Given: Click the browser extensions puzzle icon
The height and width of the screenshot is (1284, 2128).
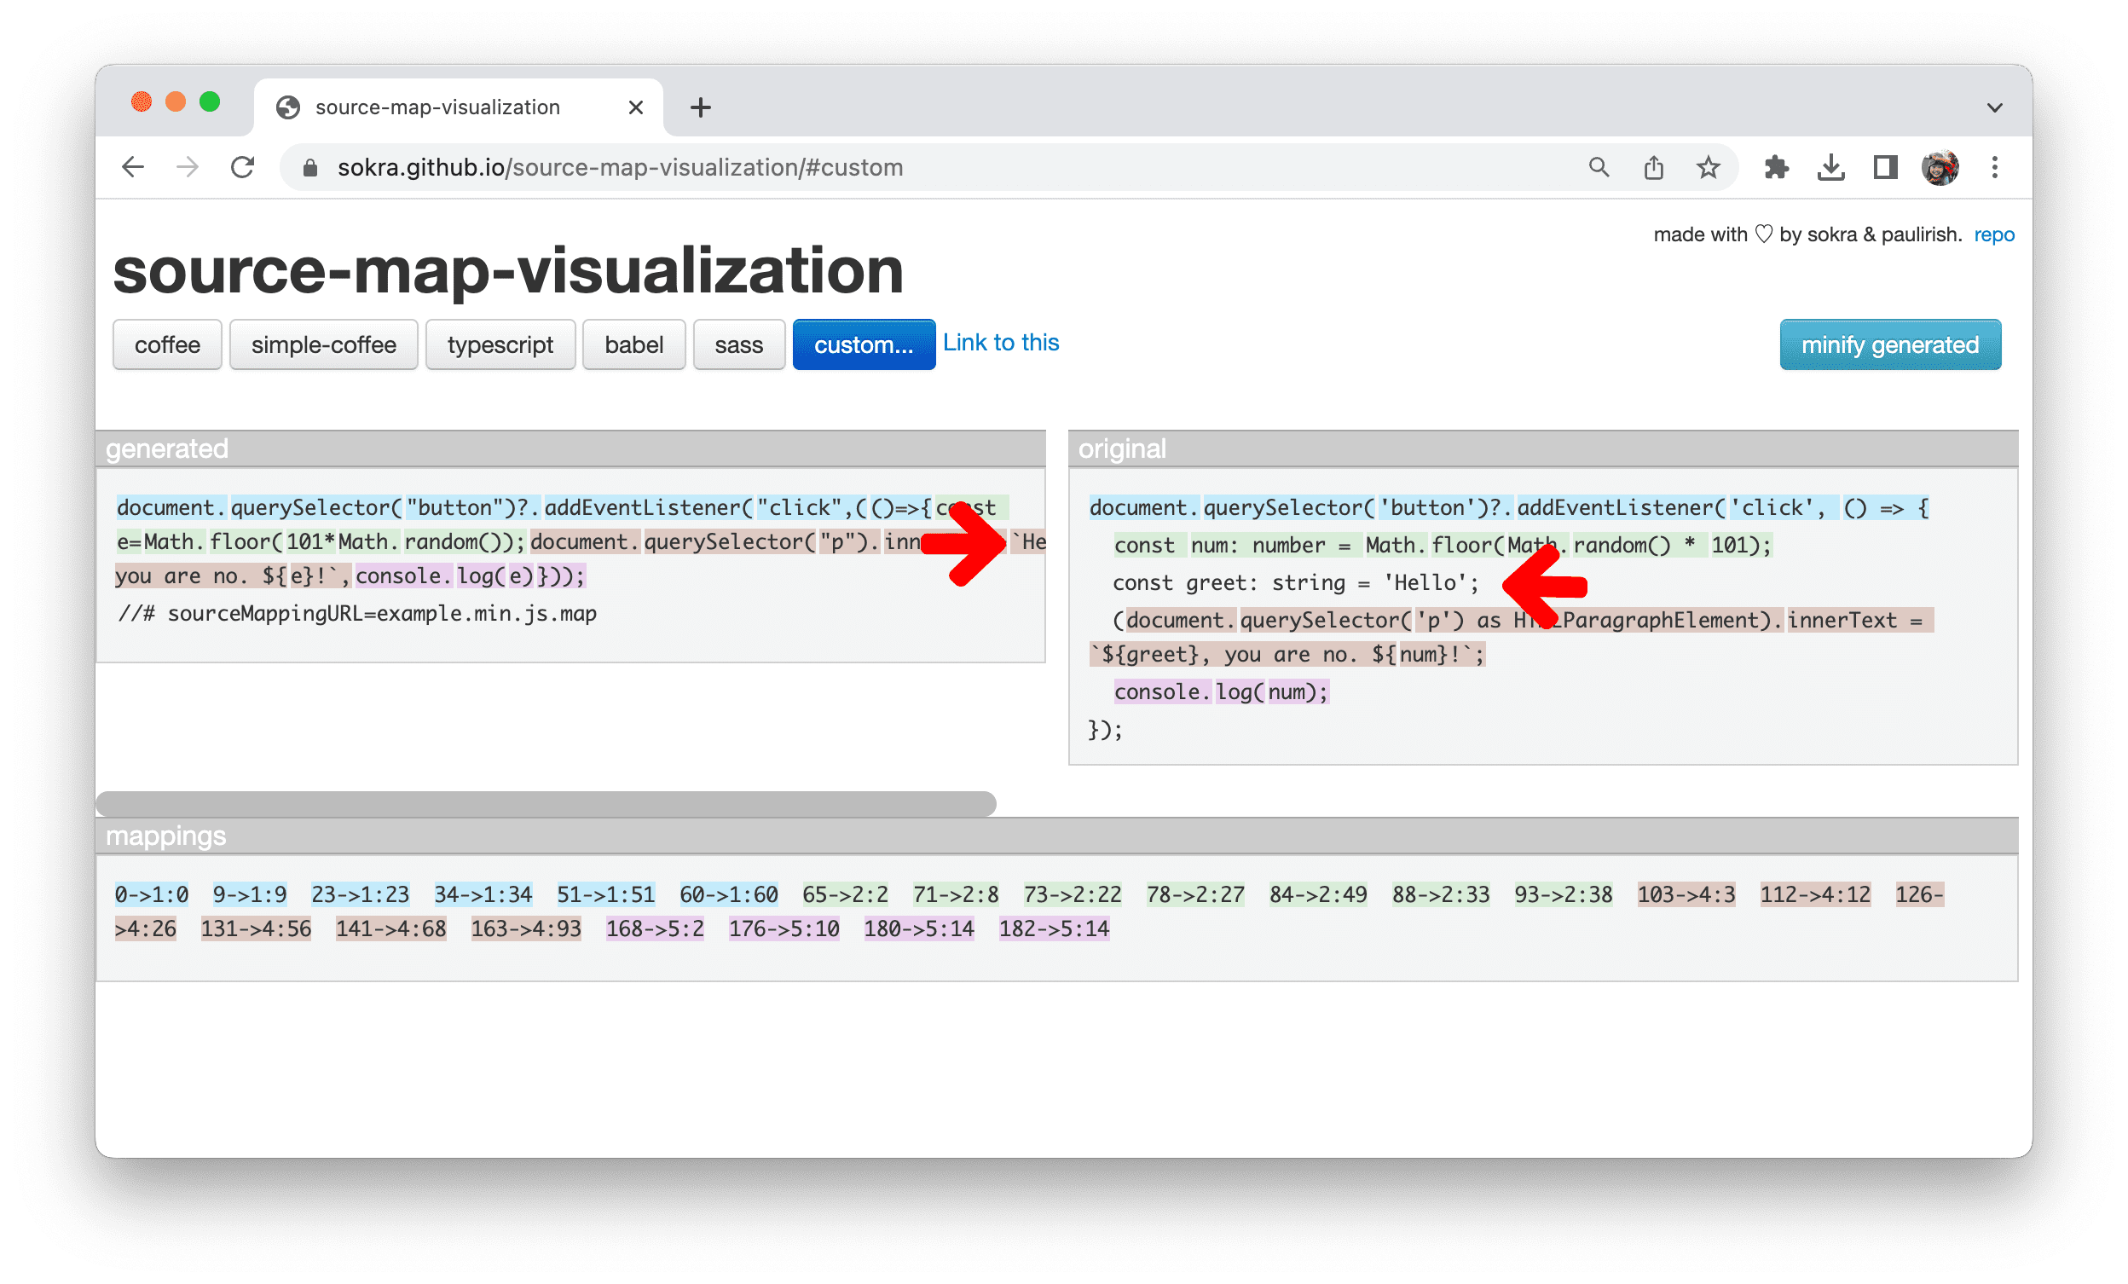Looking at the screenshot, I should pyautogui.click(x=1769, y=165).
